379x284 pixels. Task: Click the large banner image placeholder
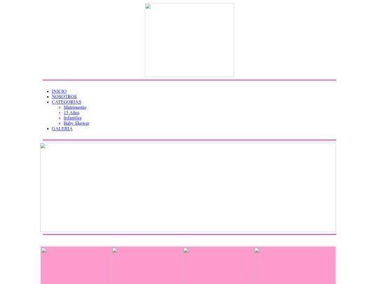(188, 187)
